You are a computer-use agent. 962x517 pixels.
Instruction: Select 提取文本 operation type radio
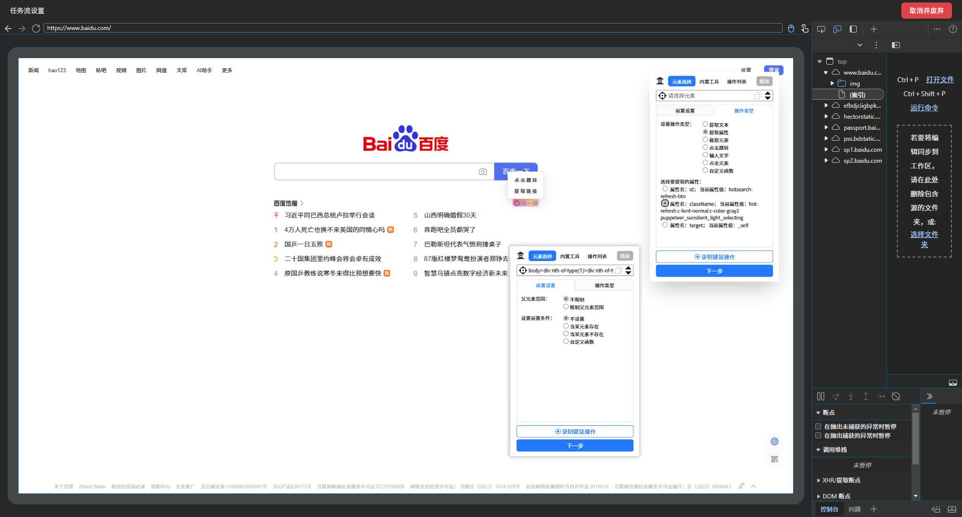point(705,124)
